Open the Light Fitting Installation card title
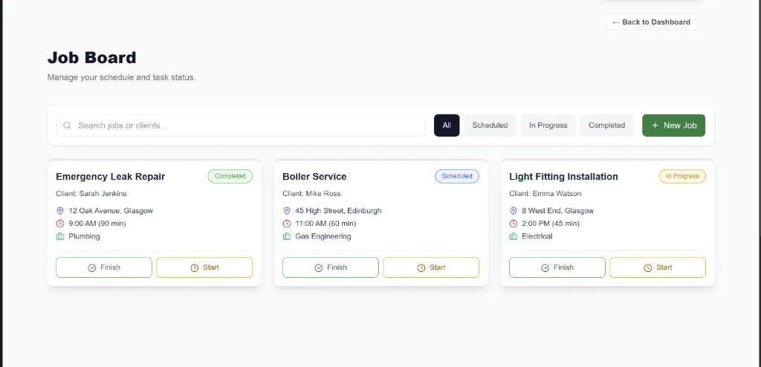The image size is (761, 367). coord(563,177)
